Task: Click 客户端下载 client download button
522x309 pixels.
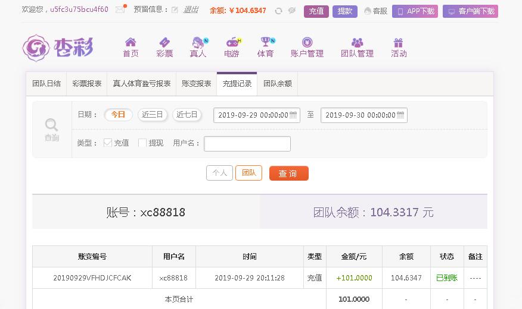Action: pos(470,11)
